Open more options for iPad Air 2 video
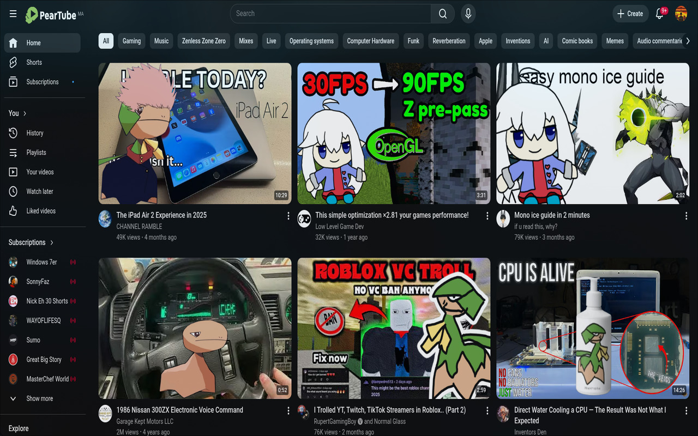 coord(288,216)
